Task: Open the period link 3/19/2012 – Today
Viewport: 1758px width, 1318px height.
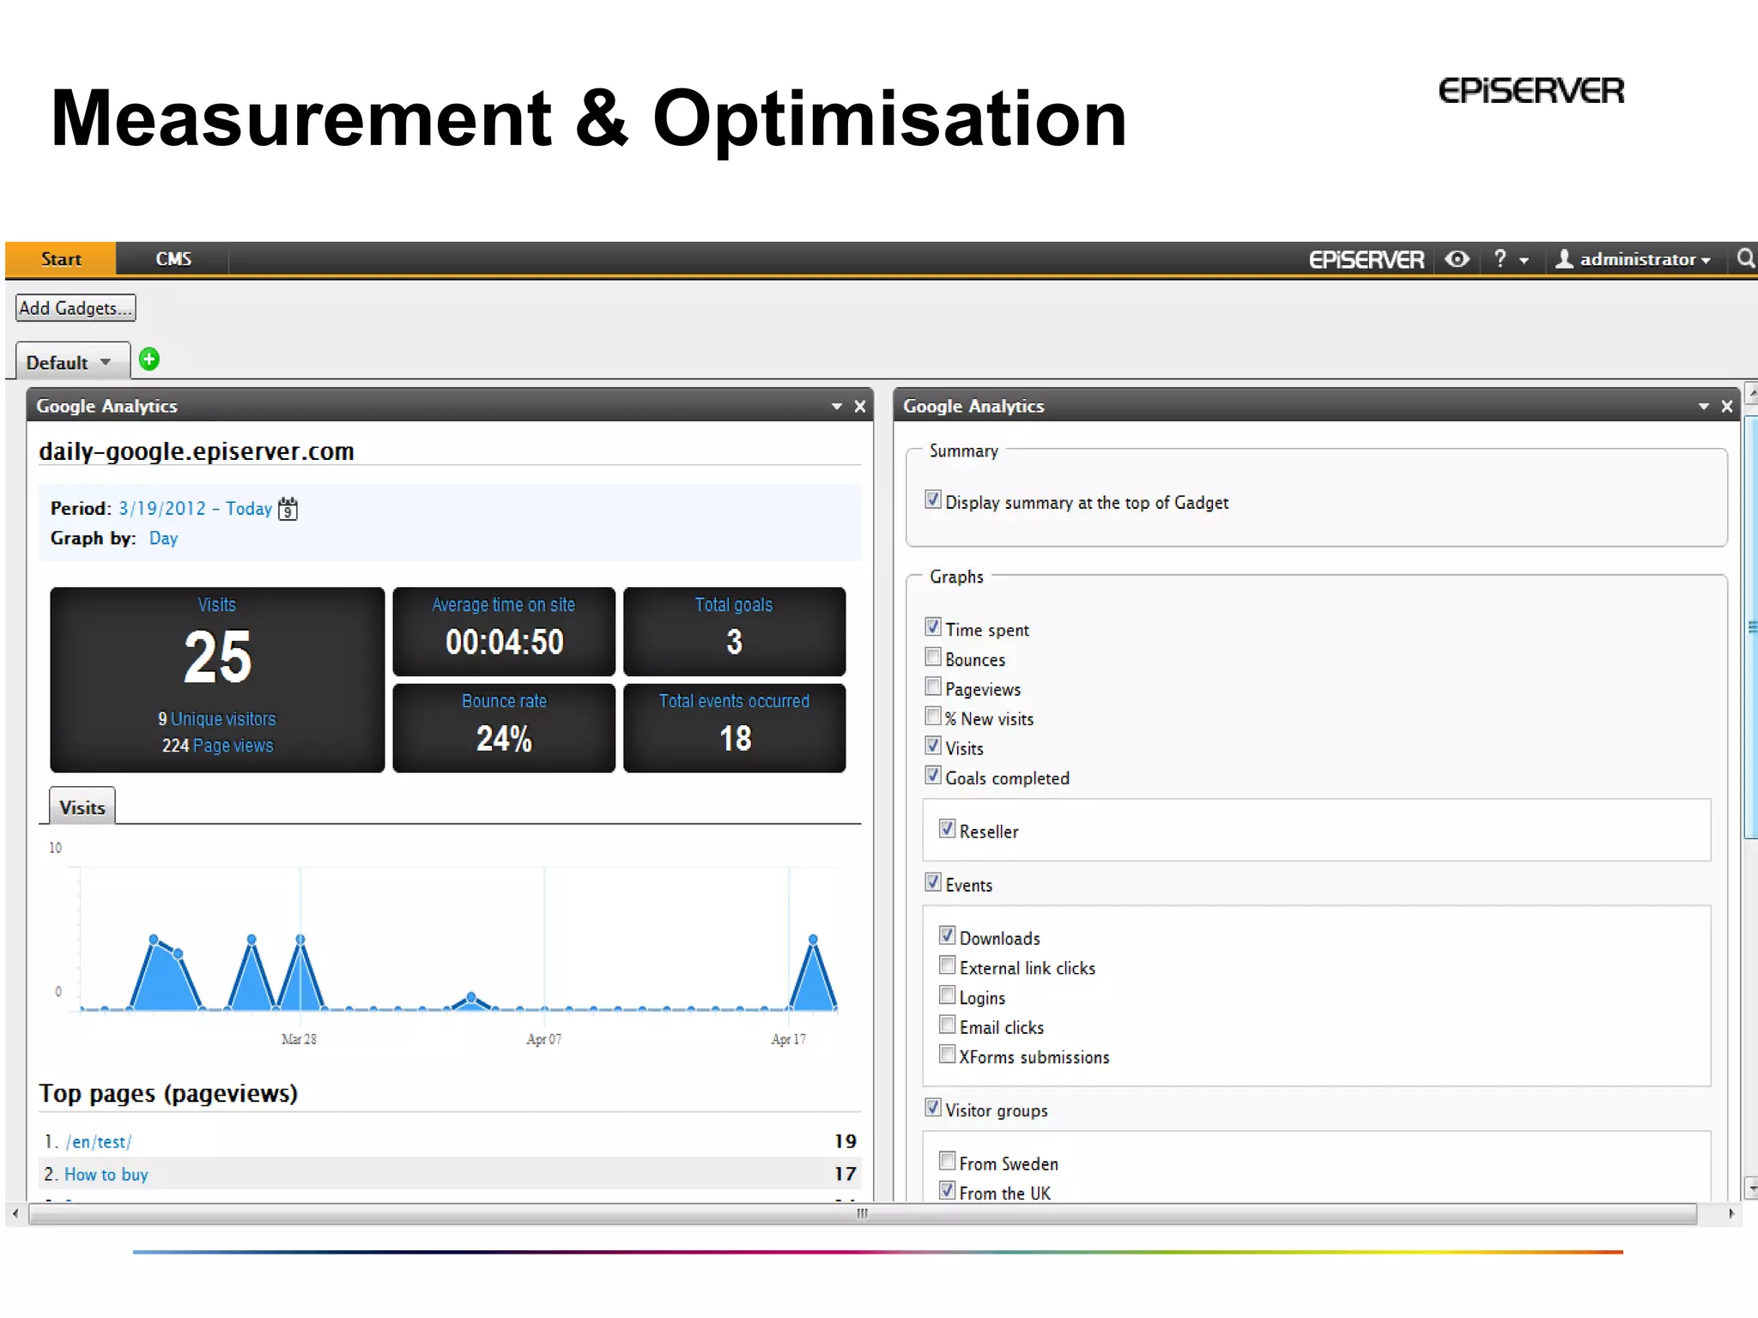Action: coord(195,508)
